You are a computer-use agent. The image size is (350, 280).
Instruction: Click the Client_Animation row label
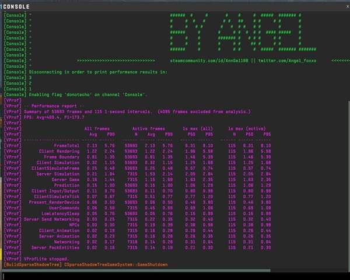tap(59, 230)
